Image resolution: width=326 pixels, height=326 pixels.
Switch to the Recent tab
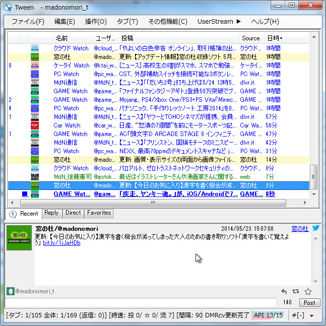coord(24,214)
